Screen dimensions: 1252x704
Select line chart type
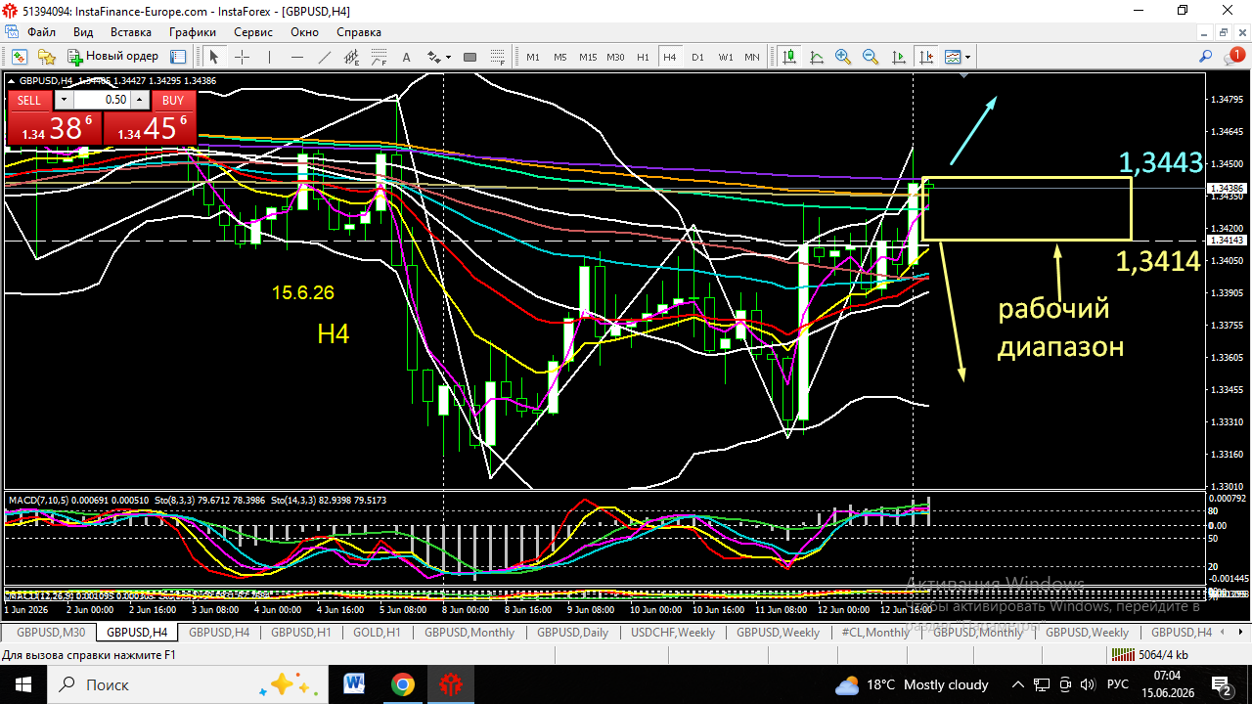pyautogui.click(x=816, y=57)
